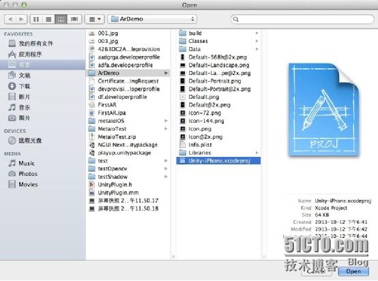Select the Favorites item with the music note icon
Viewport: 378px width, 281px height.
[x=42, y=107]
